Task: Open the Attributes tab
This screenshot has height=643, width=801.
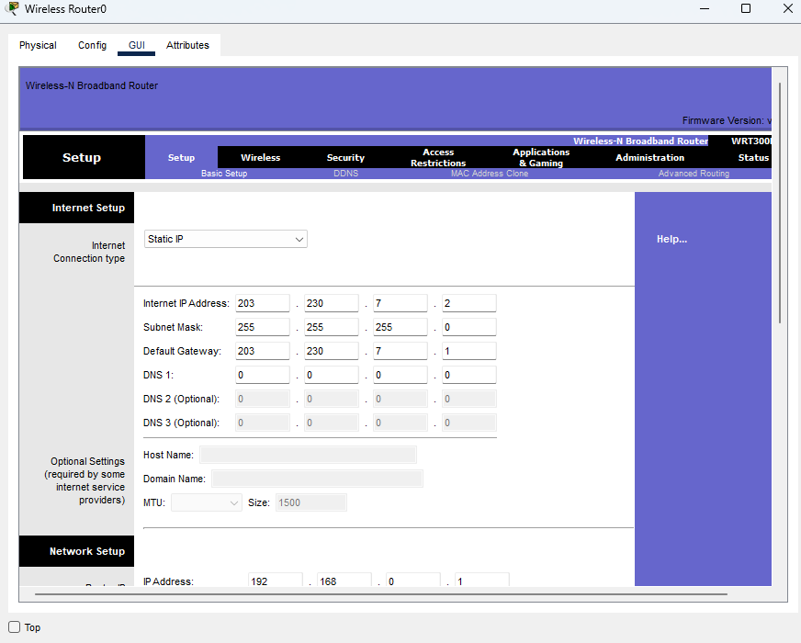Action: click(187, 45)
